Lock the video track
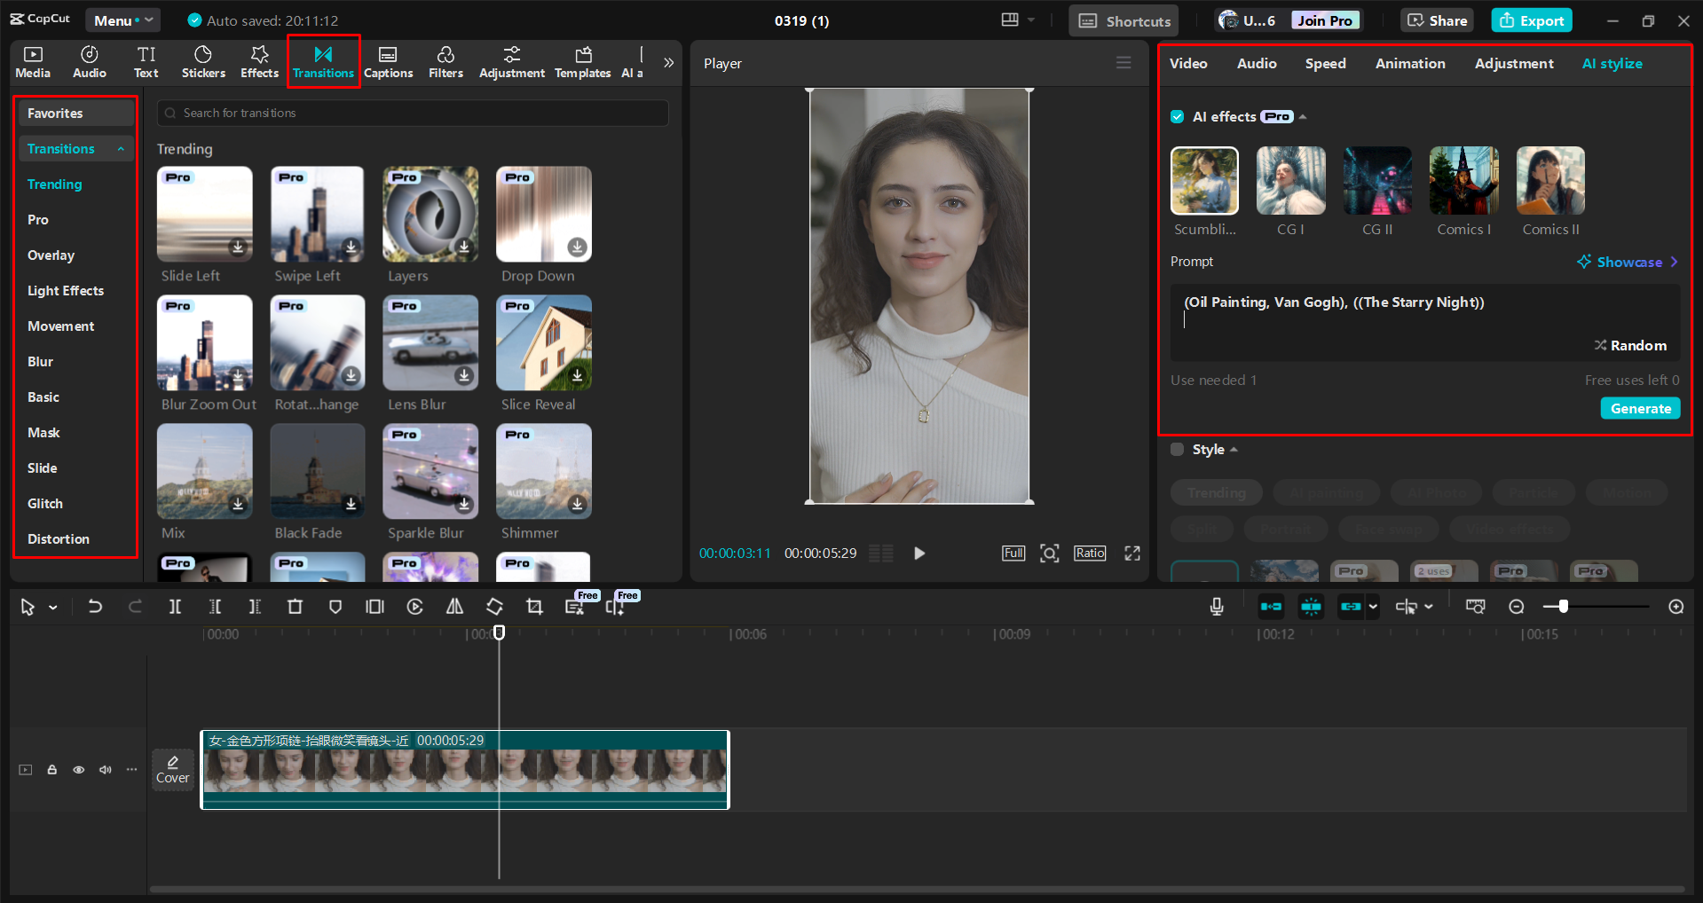The height and width of the screenshot is (903, 1703). pyautogui.click(x=51, y=769)
